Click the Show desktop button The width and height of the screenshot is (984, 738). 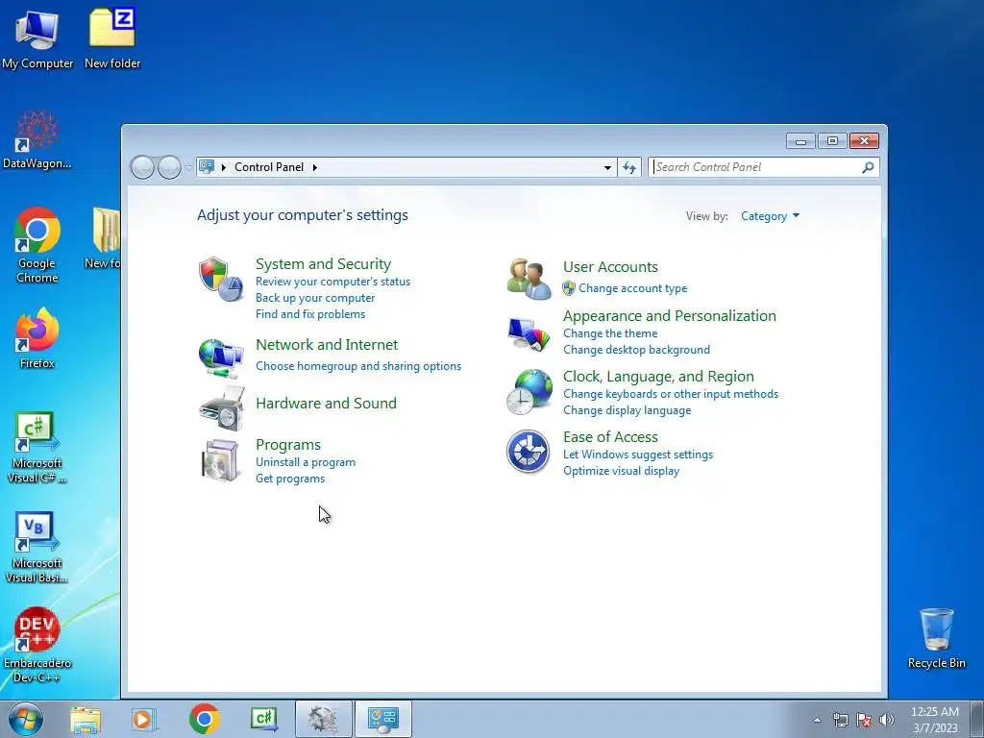tap(977, 719)
